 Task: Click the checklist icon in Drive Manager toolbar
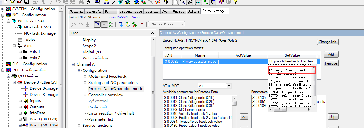tap(111, 24)
